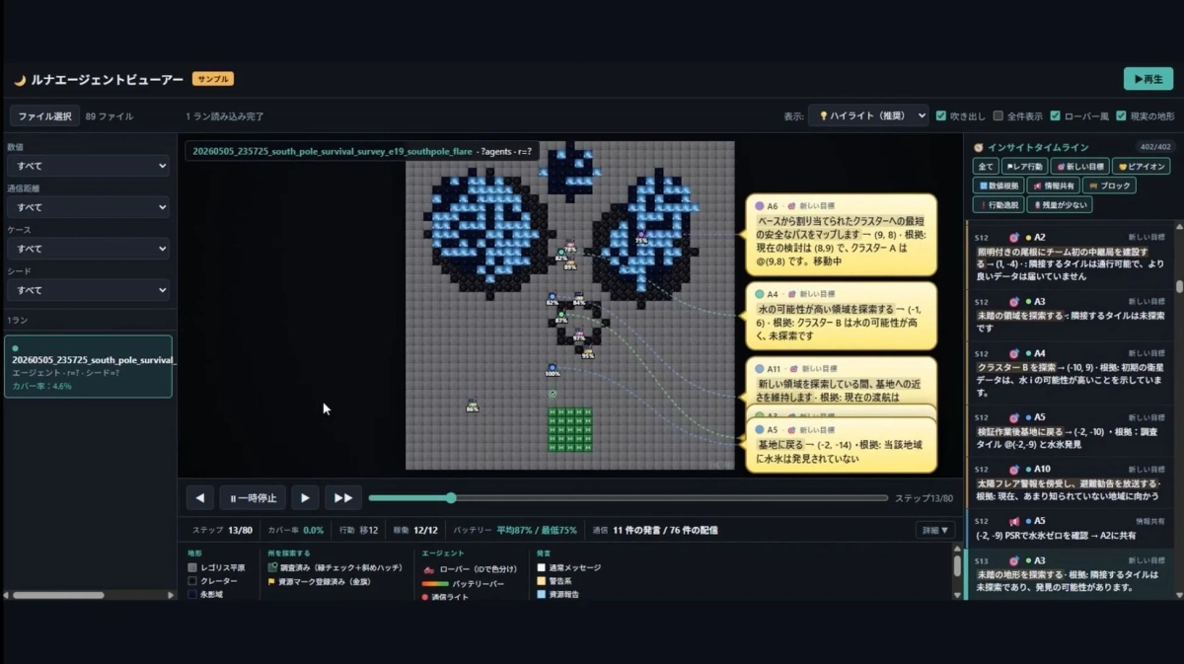This screenshot has height=664, width=1184.
Task: Click the rover showing 86% on map
Action: (473, 405)
